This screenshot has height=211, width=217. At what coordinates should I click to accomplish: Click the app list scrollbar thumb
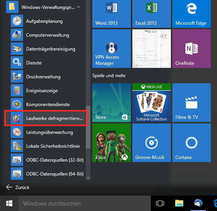(x=88, y=127)
